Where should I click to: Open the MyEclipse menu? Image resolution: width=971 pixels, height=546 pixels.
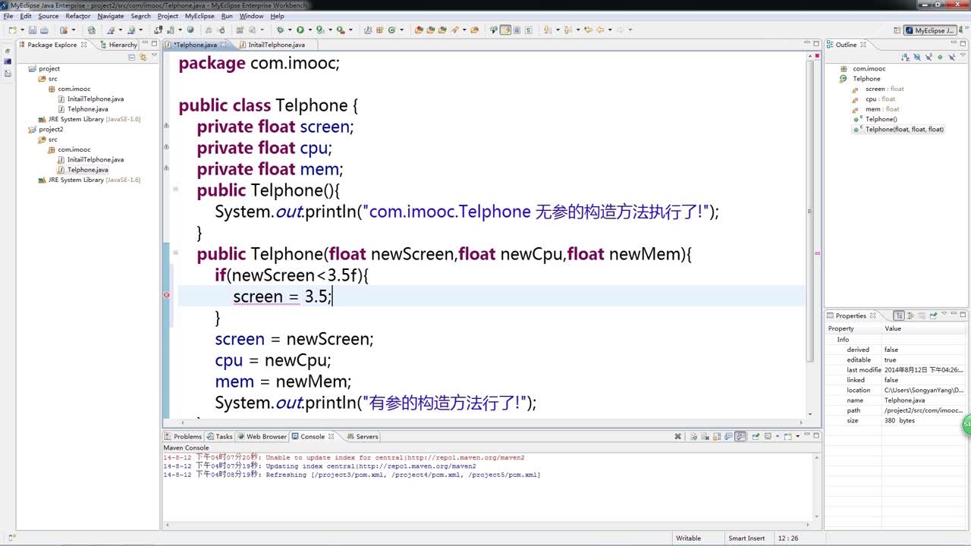pyautogui.click(x=200, y=16)
